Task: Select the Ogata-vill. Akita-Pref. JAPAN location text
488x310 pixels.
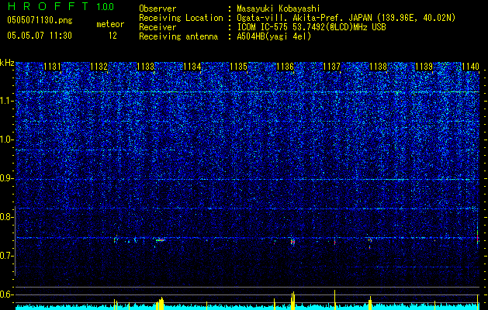Action: click(346, 18)
